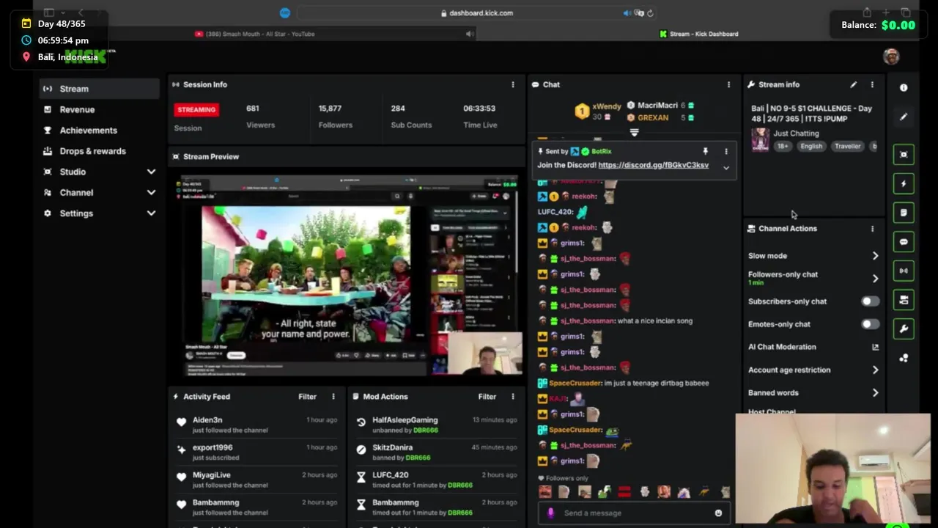Click the English stream tag

[811, 146]
